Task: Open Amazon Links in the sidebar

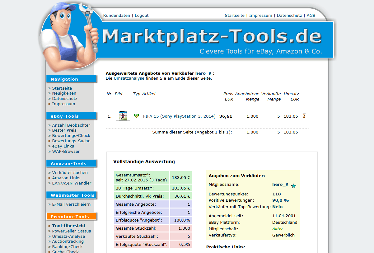Action: coord(66,178)
